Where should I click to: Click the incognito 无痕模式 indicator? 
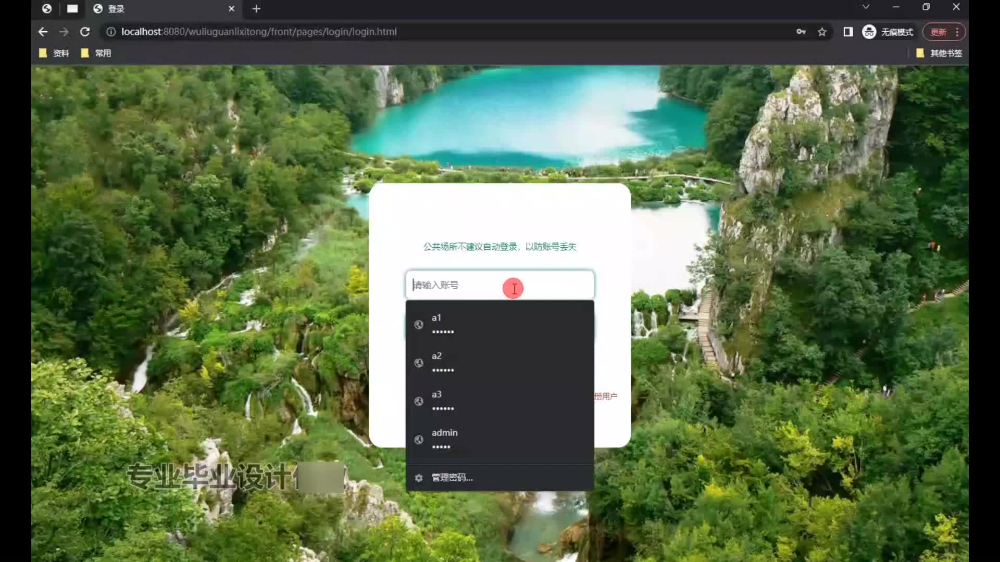coord(888,32)
